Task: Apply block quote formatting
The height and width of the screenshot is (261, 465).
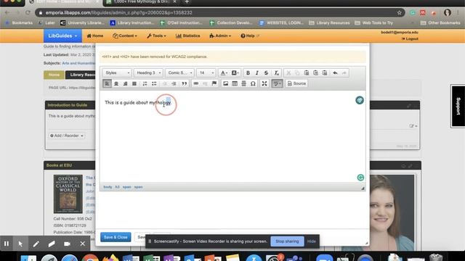Action: point(184,84)
